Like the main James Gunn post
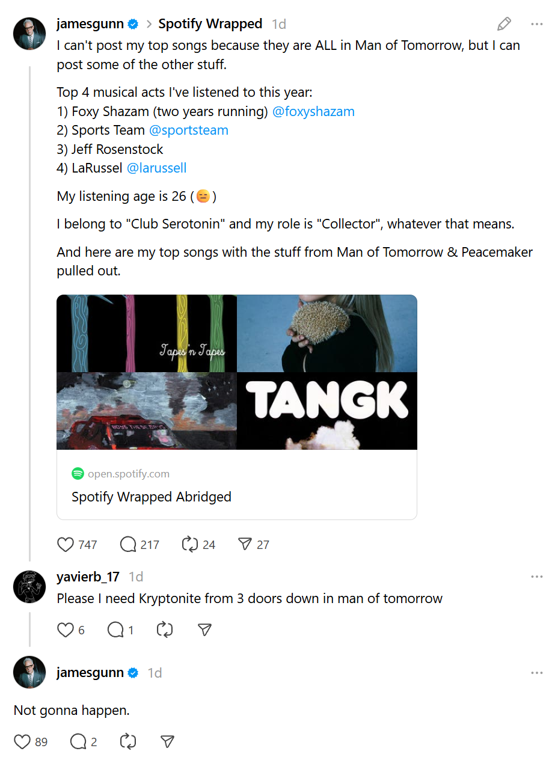Viewport: 558px width, 760px height. pos(66,545)
